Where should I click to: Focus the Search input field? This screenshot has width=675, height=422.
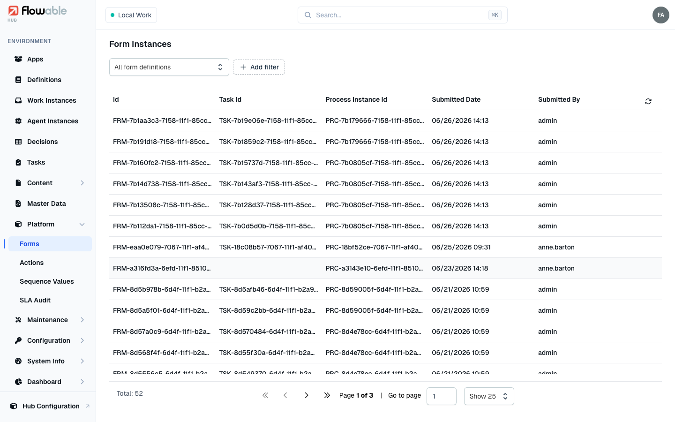pyautogui.click(x=403, y=15)
